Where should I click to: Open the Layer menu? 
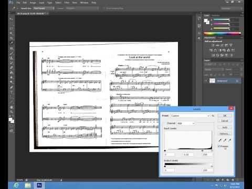click(x=41, y=3)
